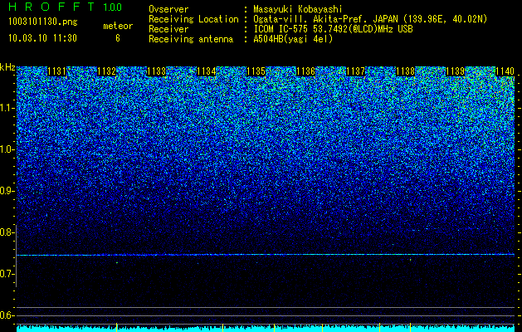Viewport: 522px width, 332px height.
Task: Click the Receiving antenna label
Action: (x=191, y=39)
